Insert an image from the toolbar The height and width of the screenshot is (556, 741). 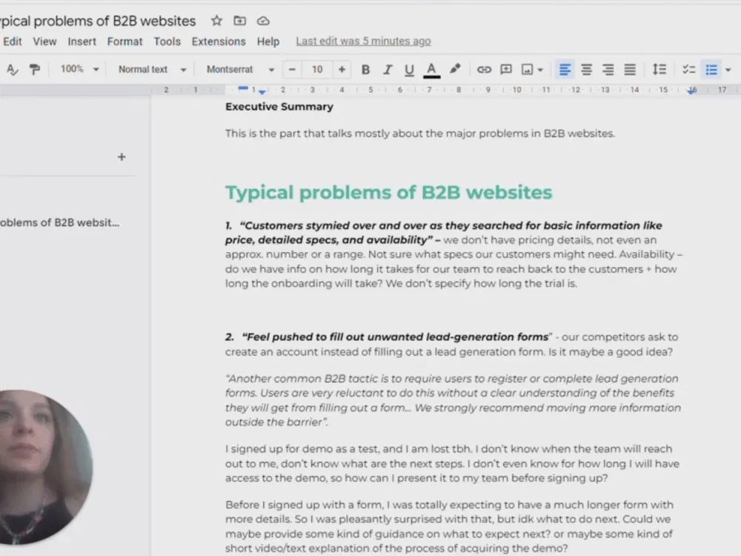(527, 70)
